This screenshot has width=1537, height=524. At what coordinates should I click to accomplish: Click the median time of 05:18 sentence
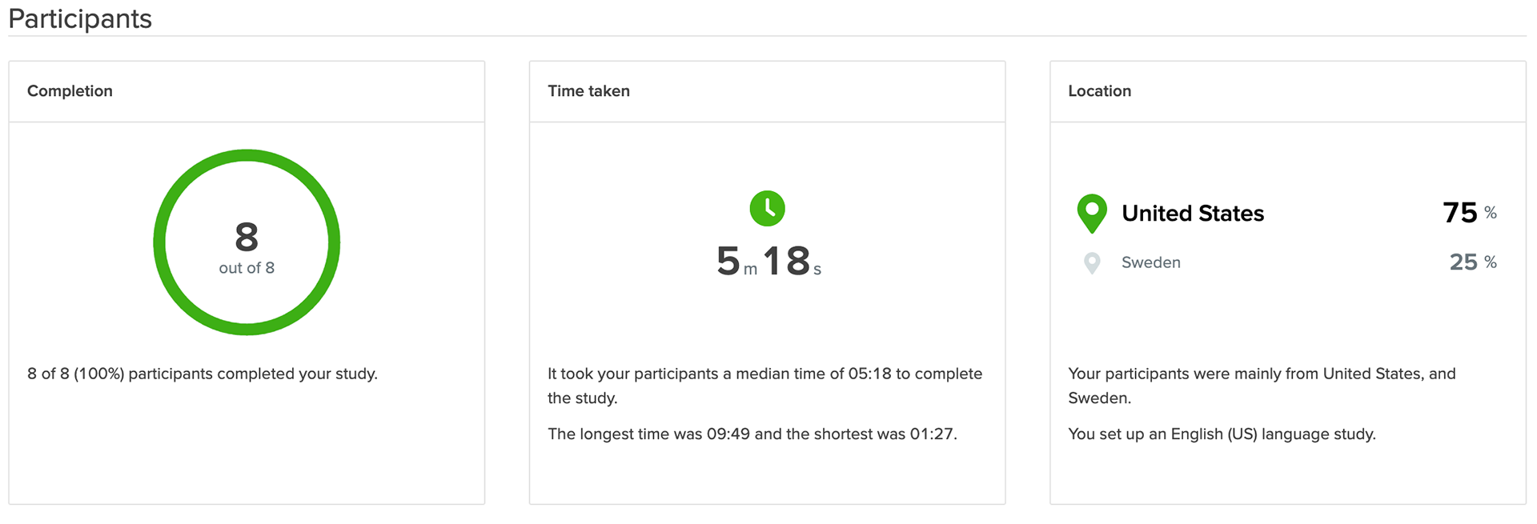click(x=764, y=385)
